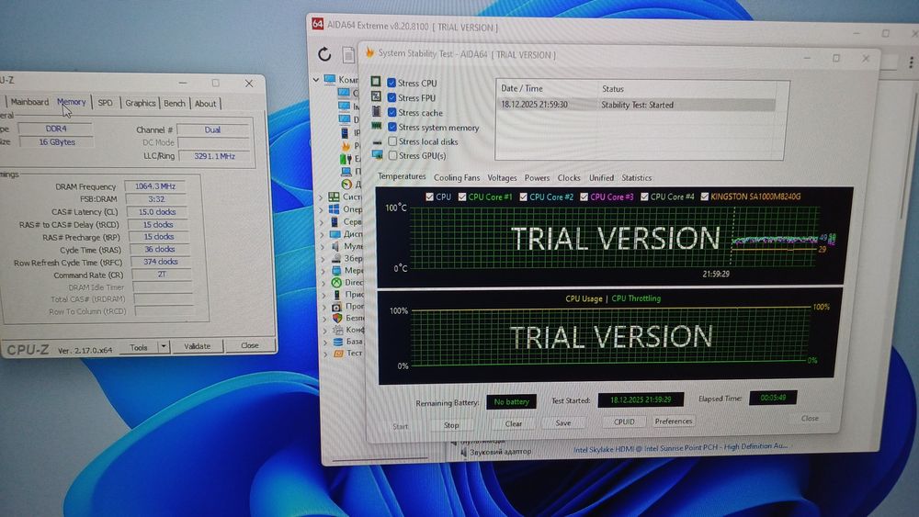The height and width of the screenshot is (517, 919).
Task: Click the AIDA64 Extreme title bar logo
Action: click(317, 24)
